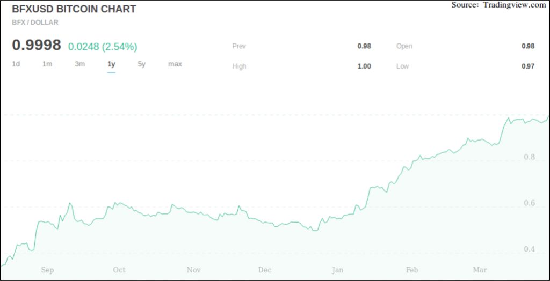
Task: Click the Sep label on time axis
Action: pyautogui.click(x=47, y=270)
